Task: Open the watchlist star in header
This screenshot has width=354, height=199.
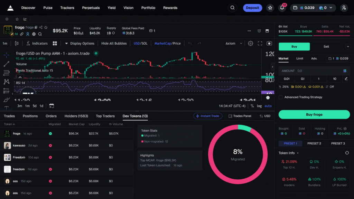Action: click(270, 8)
